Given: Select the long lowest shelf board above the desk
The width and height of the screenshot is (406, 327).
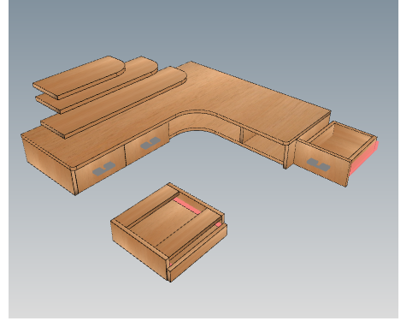Looking at the screenshot, I should click(x=114, y=103).
